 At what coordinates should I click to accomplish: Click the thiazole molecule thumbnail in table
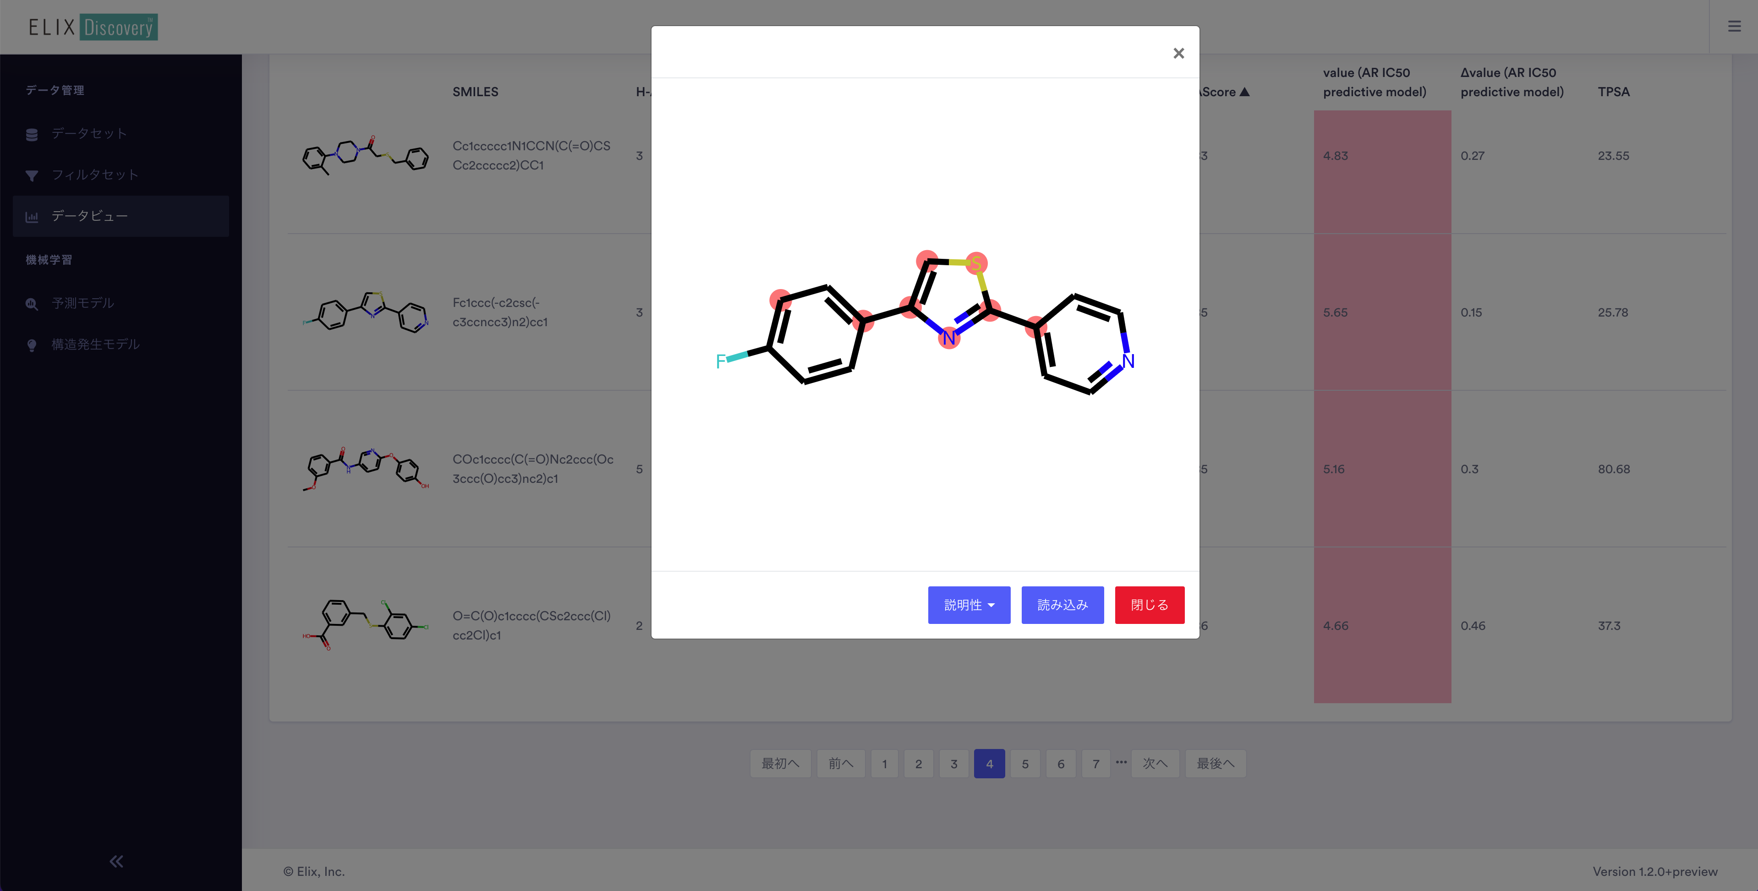[x=366, y=312]
